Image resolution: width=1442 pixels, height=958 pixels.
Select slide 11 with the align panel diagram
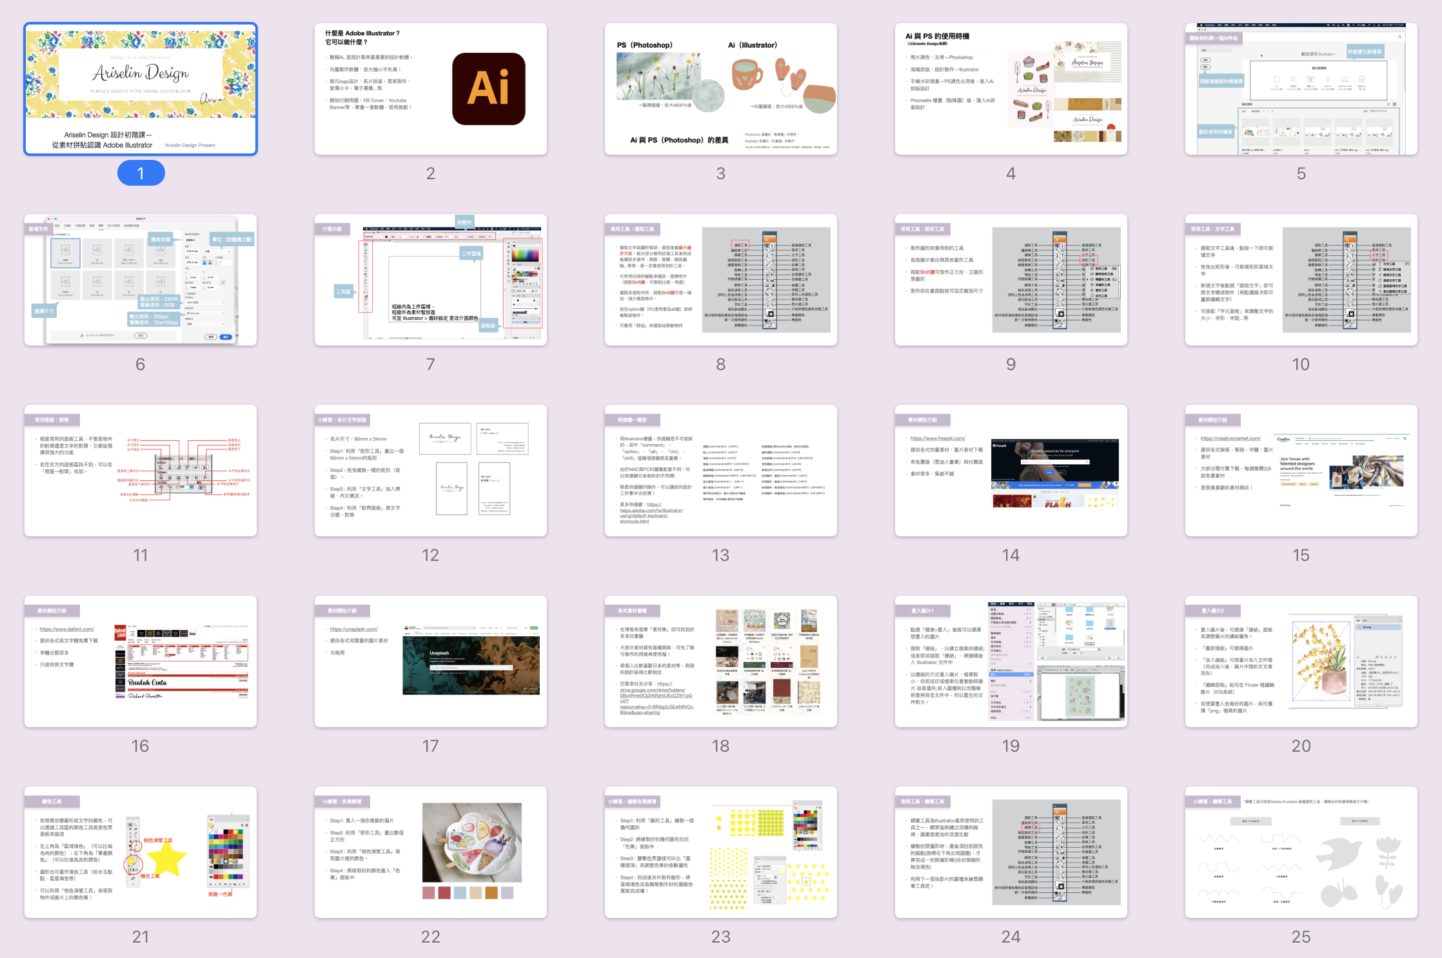click(x=141, y=471)
